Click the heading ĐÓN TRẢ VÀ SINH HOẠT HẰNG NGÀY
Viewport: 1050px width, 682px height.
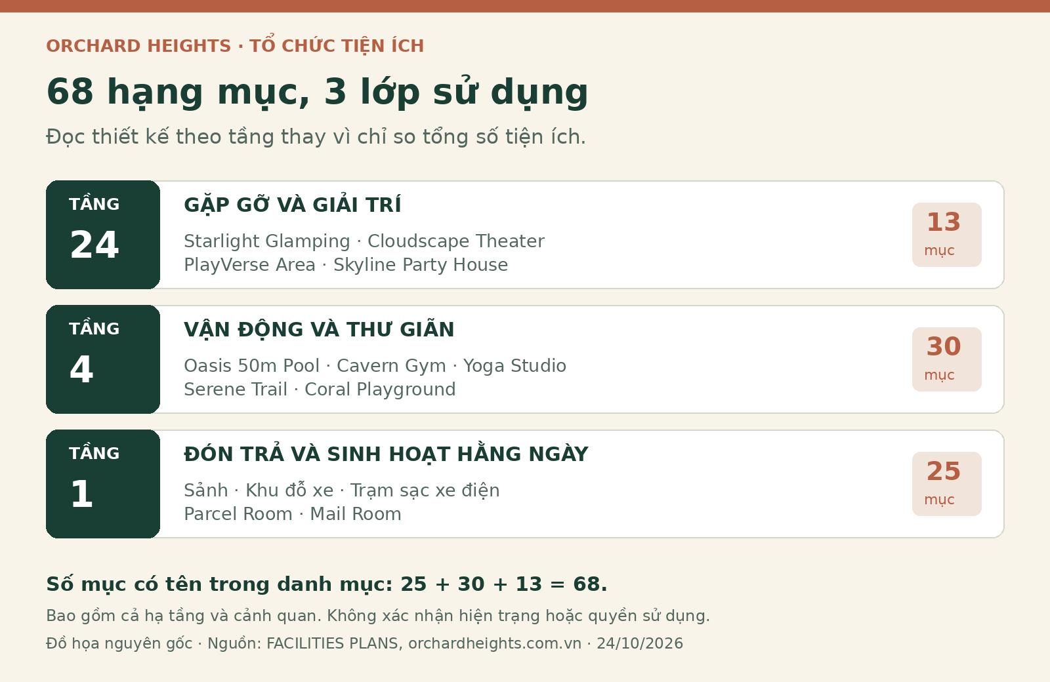point(386,454)
